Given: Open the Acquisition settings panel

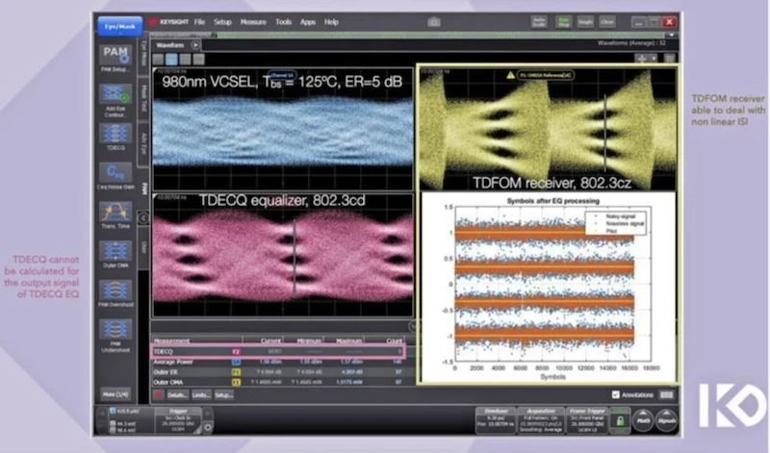Looking at the screenshot, I should point(541,420).
